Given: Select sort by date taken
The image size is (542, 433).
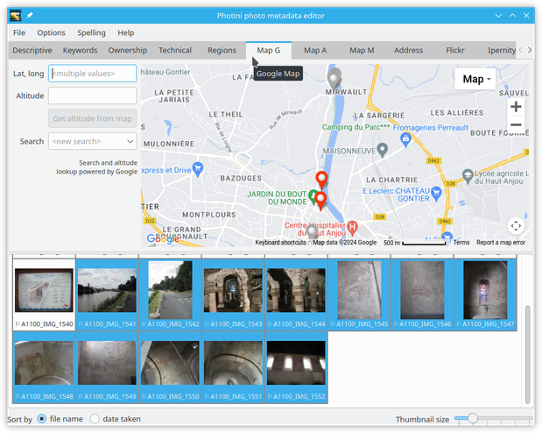Looking at the screenshot, I should [95, 419].
